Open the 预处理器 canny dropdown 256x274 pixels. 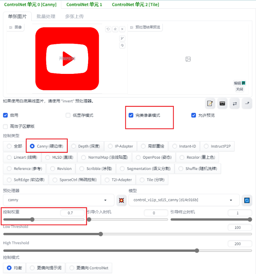click(59, 200)
